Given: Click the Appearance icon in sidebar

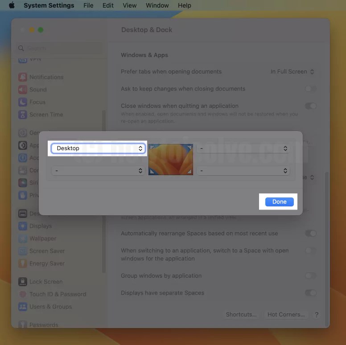Looking at the screenshot, I should click(22, 145).
